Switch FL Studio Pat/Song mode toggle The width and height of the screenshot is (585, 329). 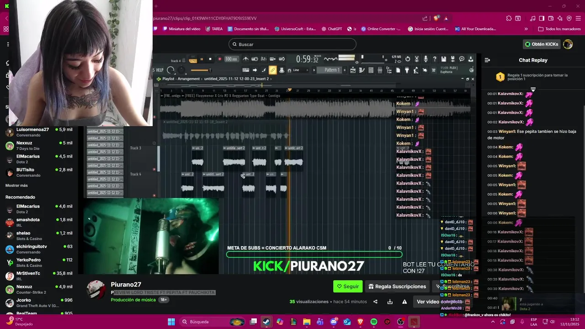pyautogui.click(x=192, y=59)
